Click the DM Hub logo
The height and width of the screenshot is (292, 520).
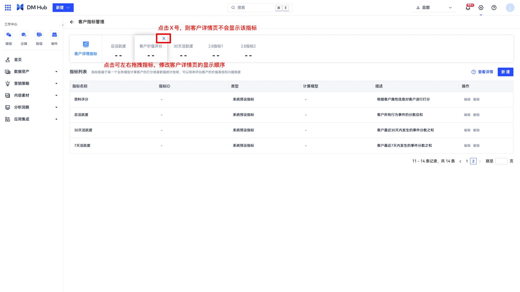[x=32, y=8]
